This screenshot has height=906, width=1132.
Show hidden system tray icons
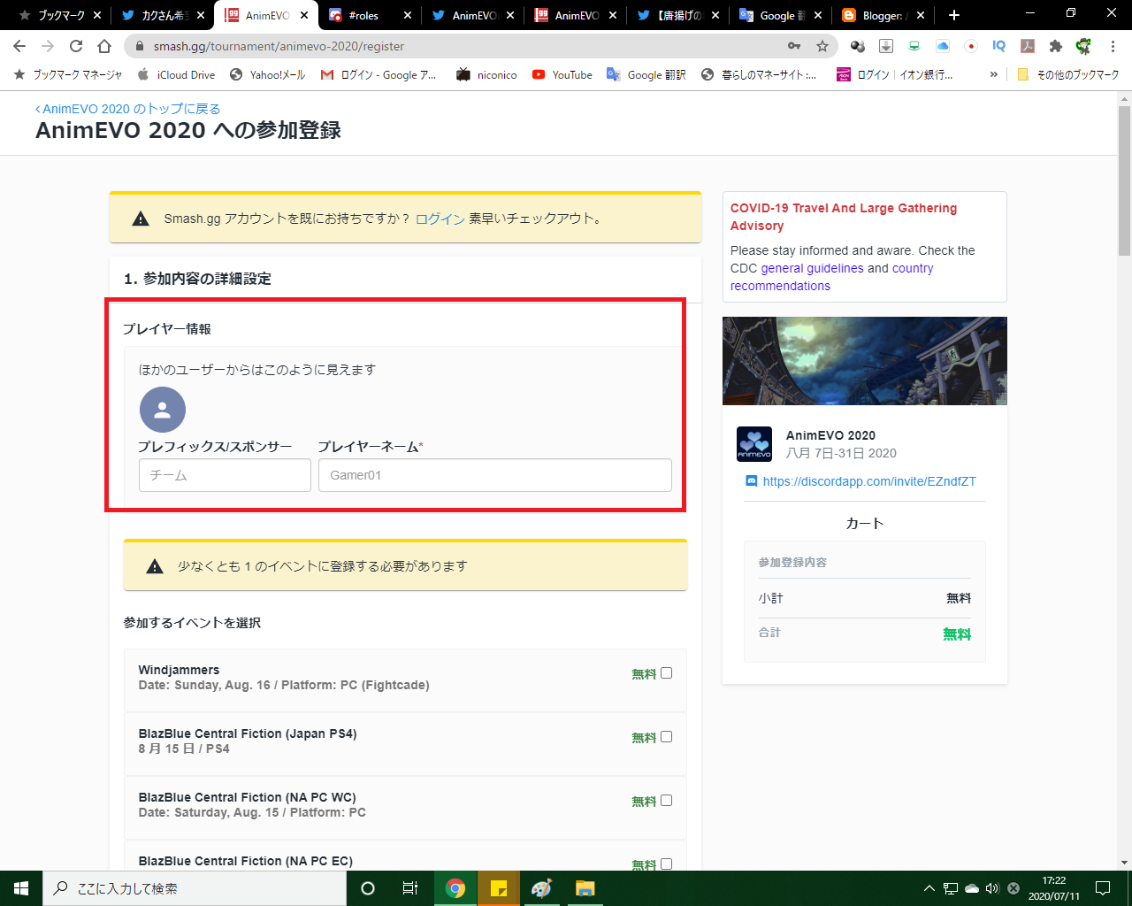[x=929, y=888]
